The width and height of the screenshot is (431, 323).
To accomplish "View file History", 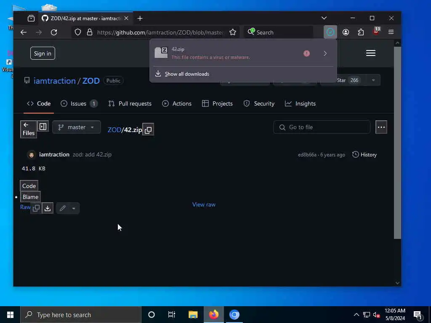I will (x=364, y=155).
